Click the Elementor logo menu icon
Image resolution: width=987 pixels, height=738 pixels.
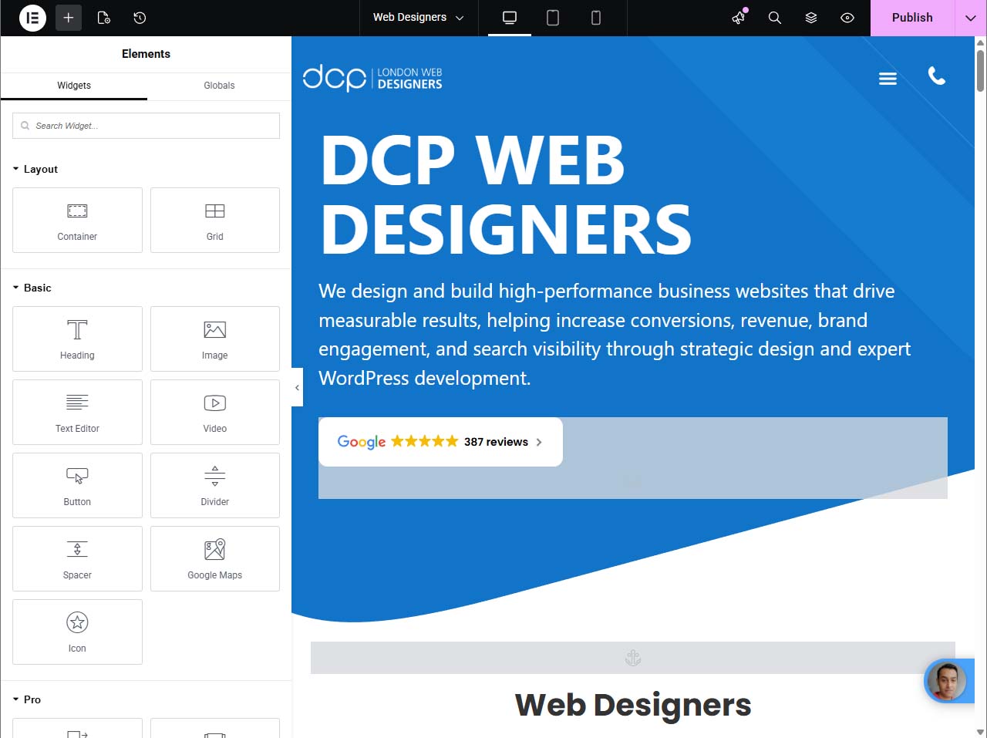32,18
